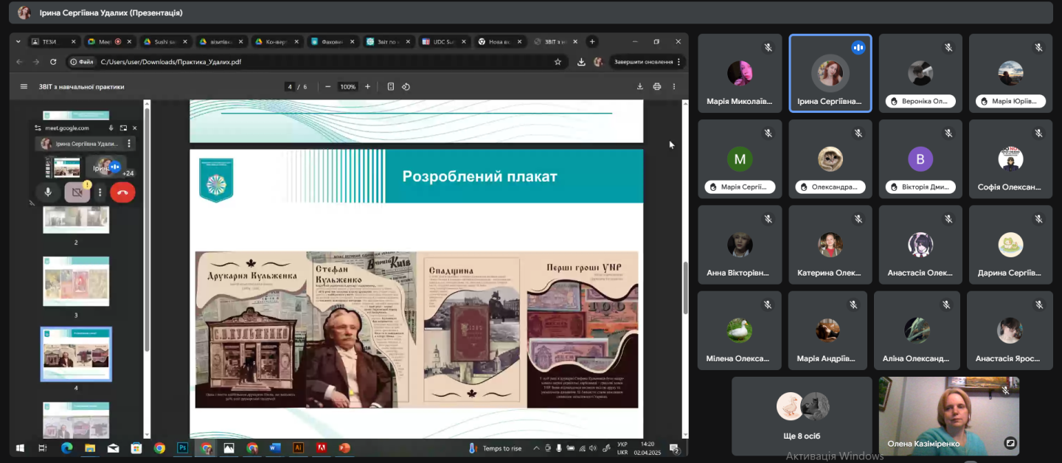Viewport: 1062px width, 463px height.
Task: Print the PDF document
Action: click(x=656, y=86)
